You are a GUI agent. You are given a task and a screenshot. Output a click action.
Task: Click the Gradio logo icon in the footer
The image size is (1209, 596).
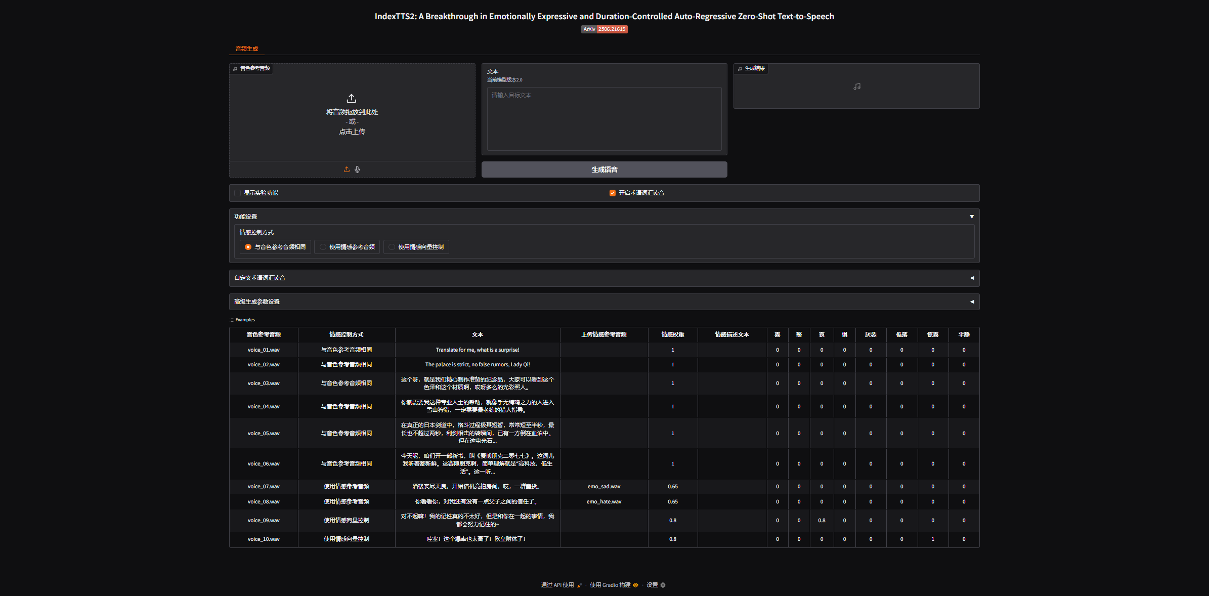[635, 585]
